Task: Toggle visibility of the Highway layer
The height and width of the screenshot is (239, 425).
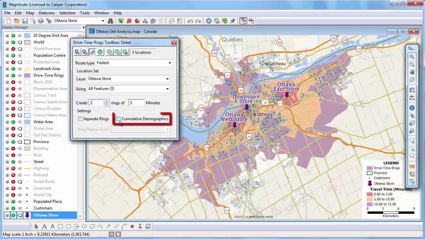Action: (13, 168)
